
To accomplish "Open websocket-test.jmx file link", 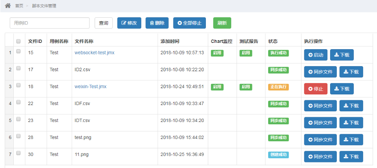I will tap(95, 53).
